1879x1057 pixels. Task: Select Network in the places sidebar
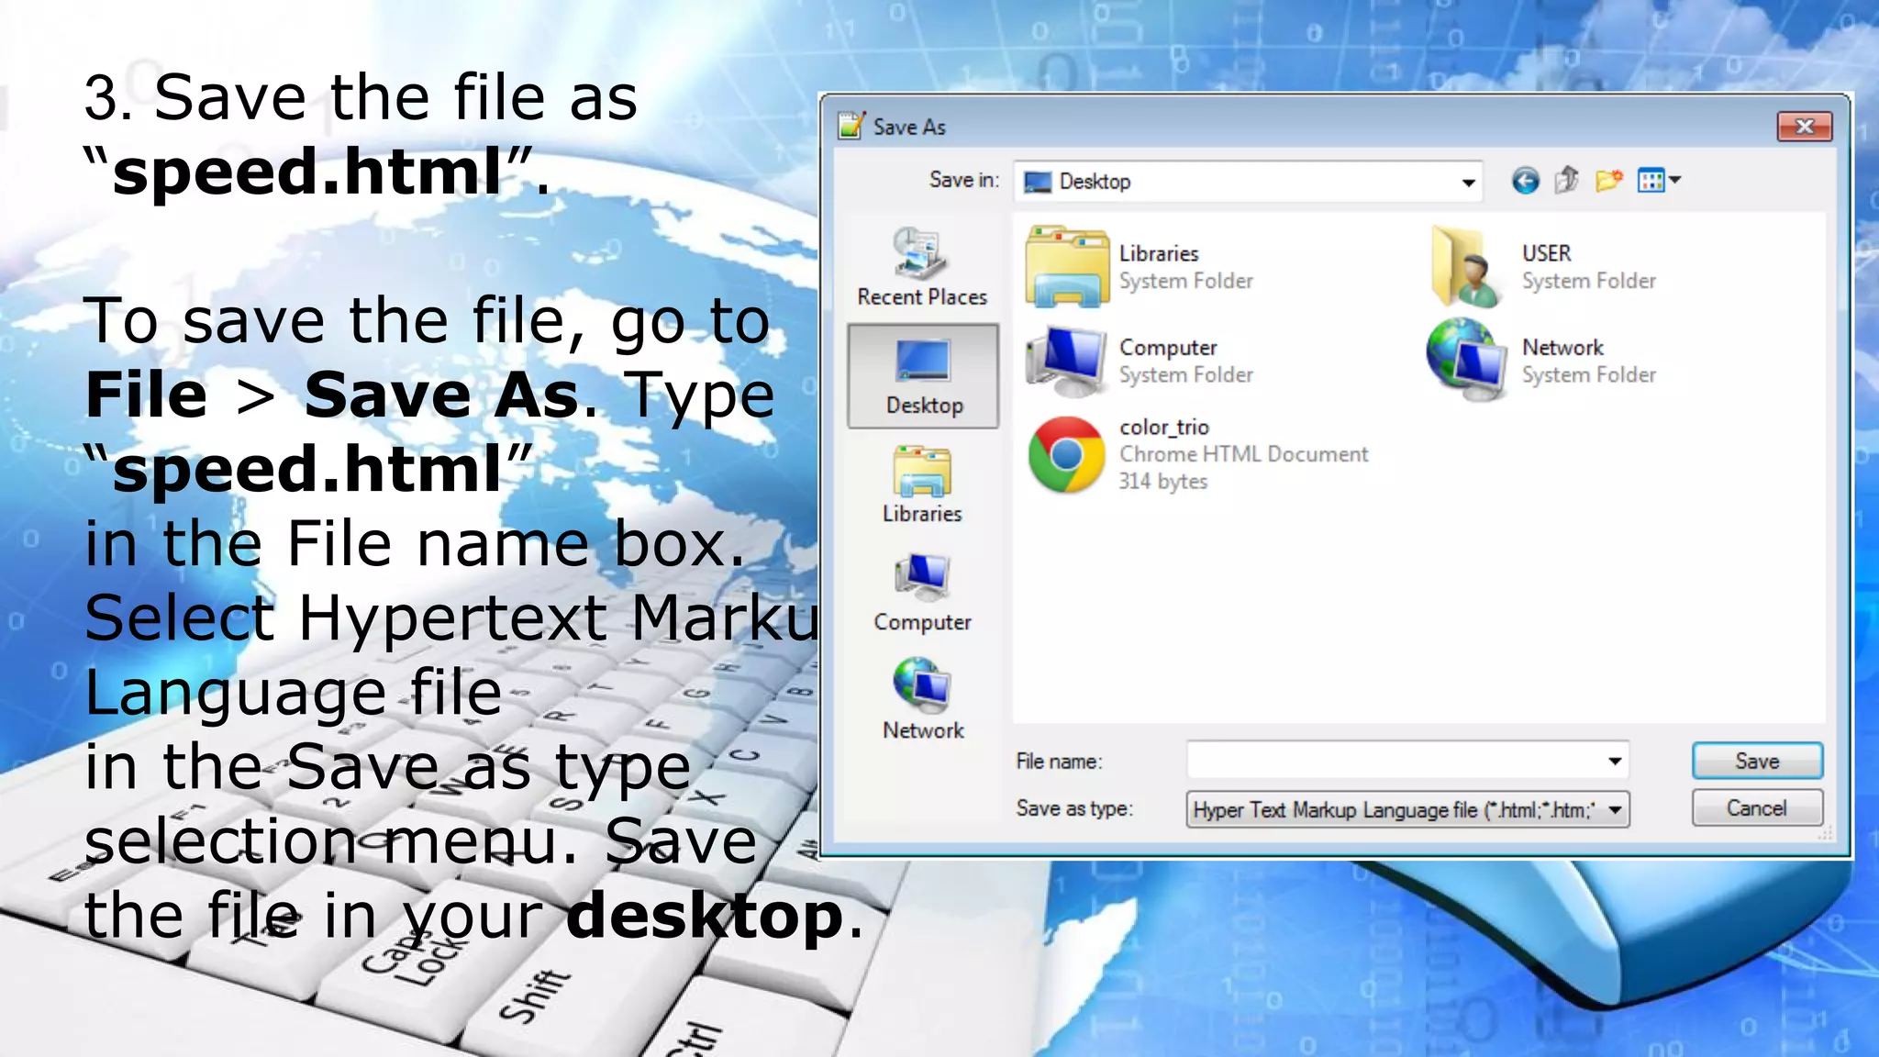(x=922, y=700)
